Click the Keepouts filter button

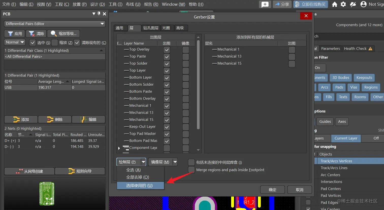click(364, 78)
